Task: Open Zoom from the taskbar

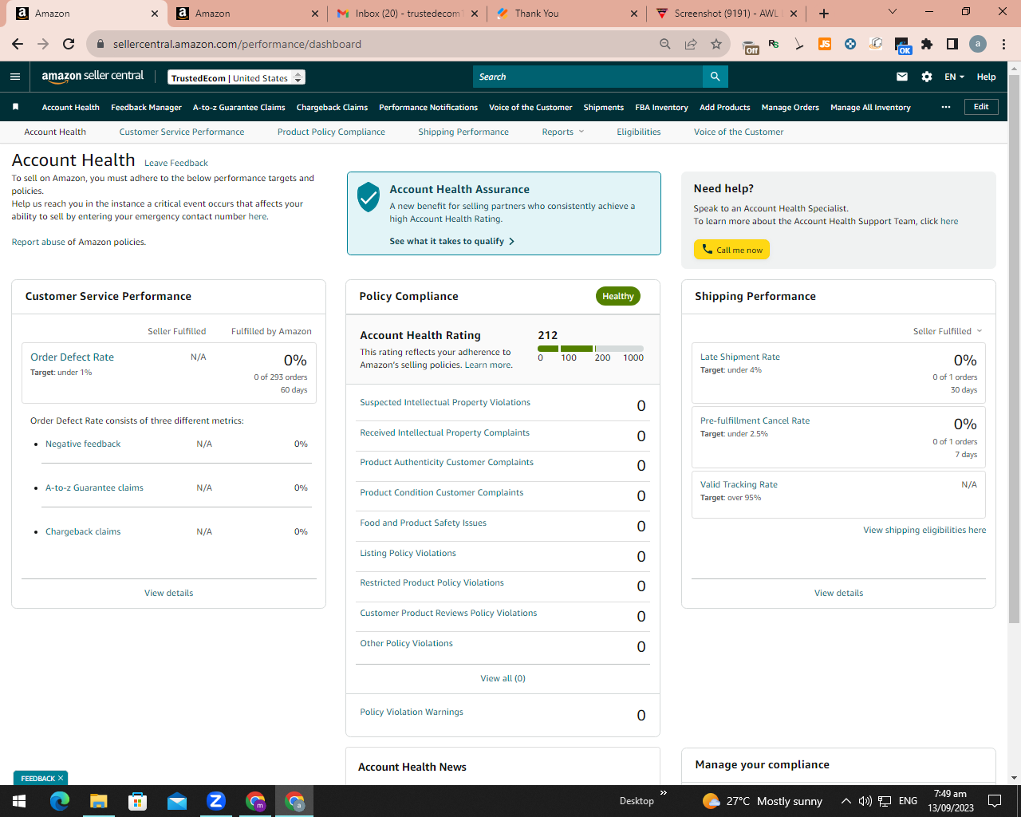Action: 216,801
